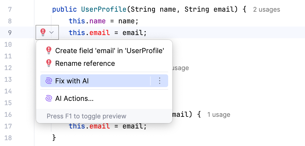Click the partly hidden usage hint on line 12
The width and height of the screenshot is (305, 146).
(x=180, y=68)
